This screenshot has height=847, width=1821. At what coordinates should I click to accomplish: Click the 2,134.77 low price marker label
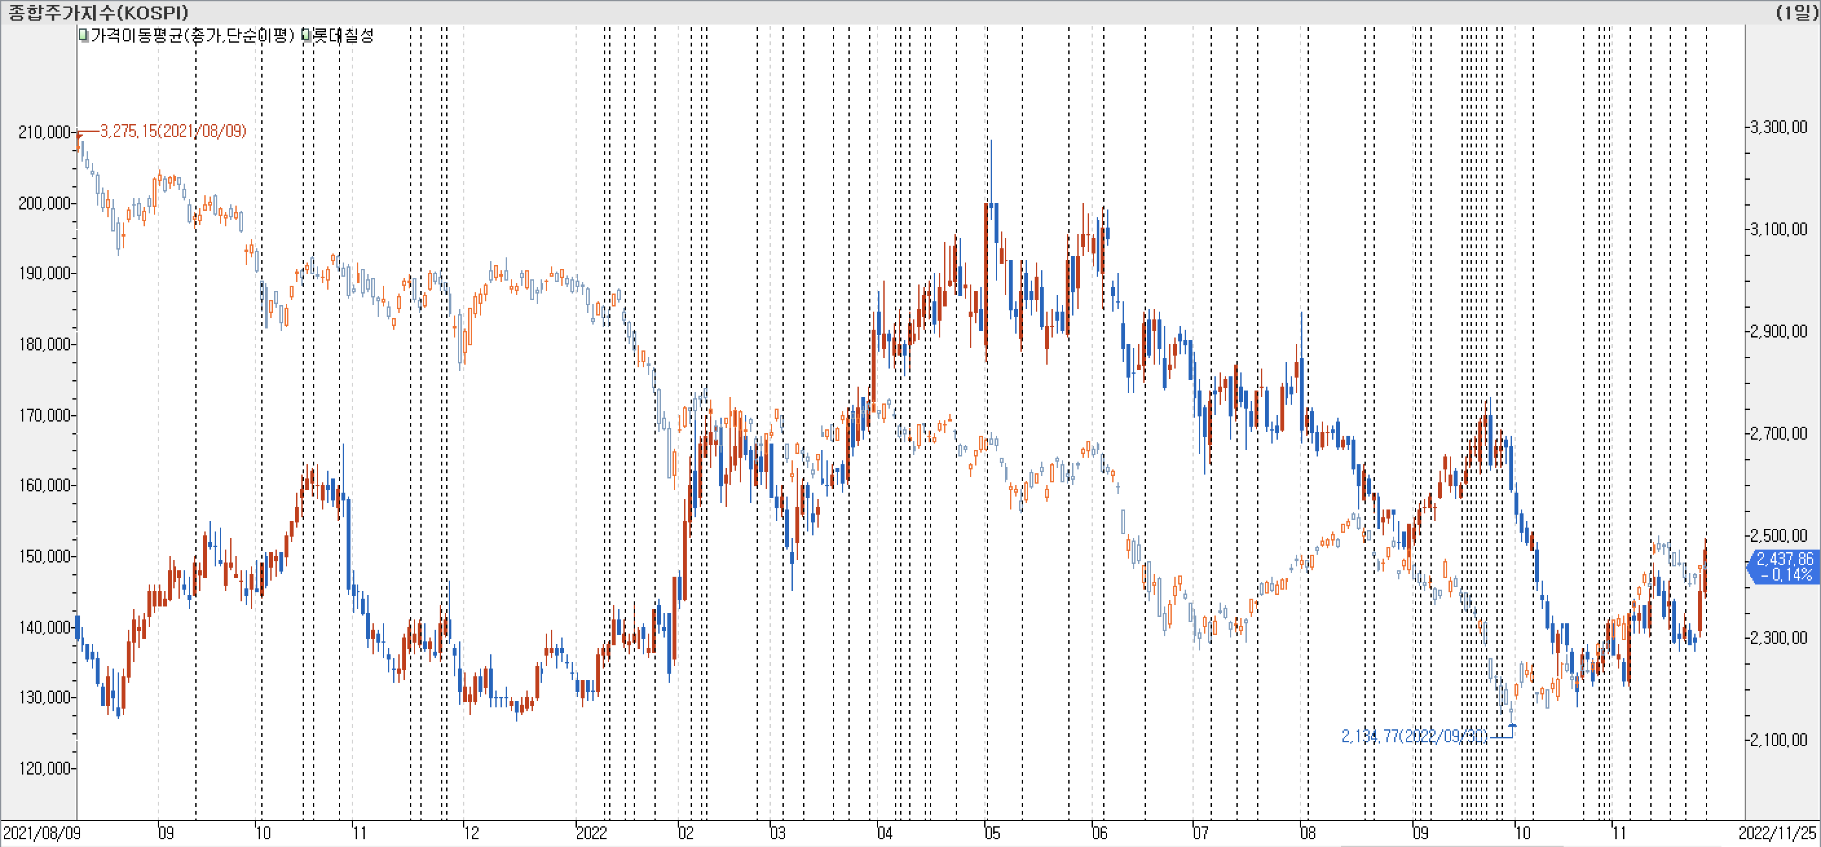(1414, 736)
